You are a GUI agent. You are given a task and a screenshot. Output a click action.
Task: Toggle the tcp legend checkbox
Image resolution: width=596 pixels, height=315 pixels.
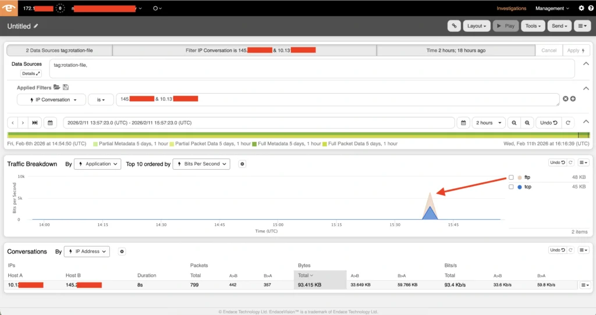(511, 187)
